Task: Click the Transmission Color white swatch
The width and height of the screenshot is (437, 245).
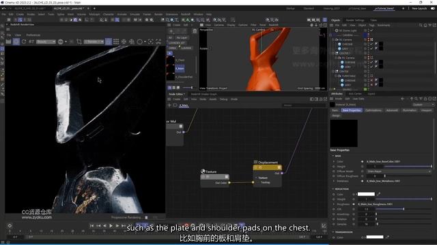Action: 375,237
